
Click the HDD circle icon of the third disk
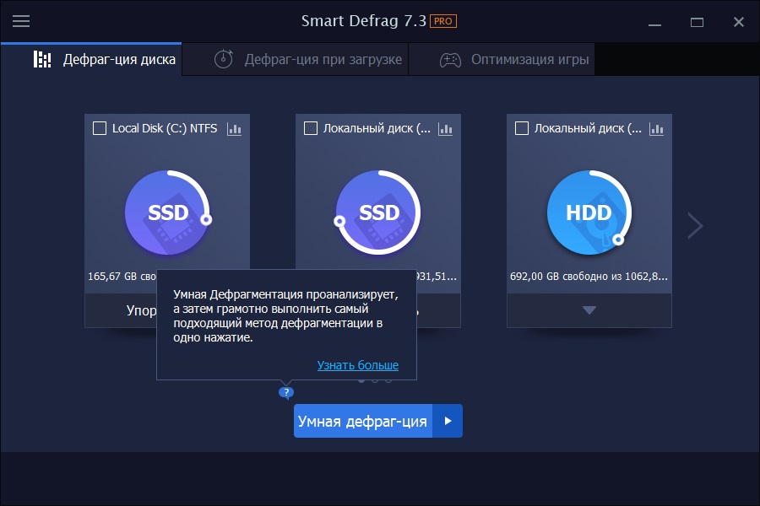pos(589,213)
